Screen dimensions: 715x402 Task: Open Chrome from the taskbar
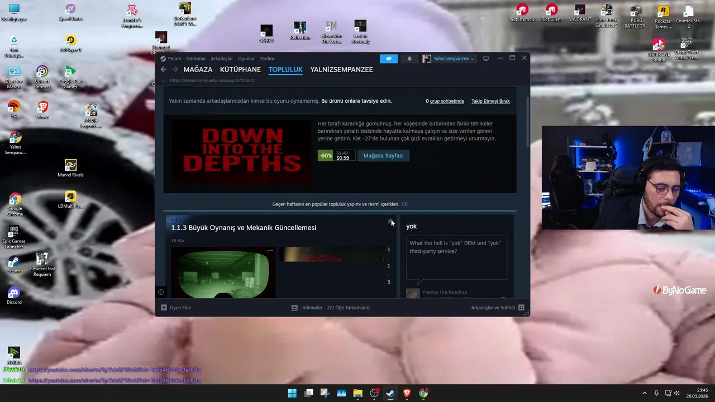click(423, 393)
